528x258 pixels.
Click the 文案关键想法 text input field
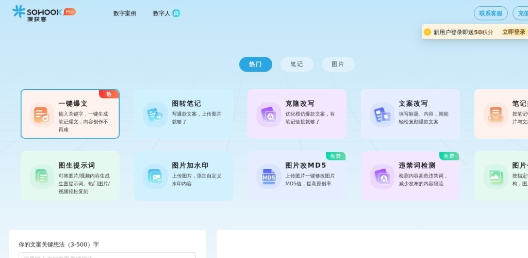[107, 255]
